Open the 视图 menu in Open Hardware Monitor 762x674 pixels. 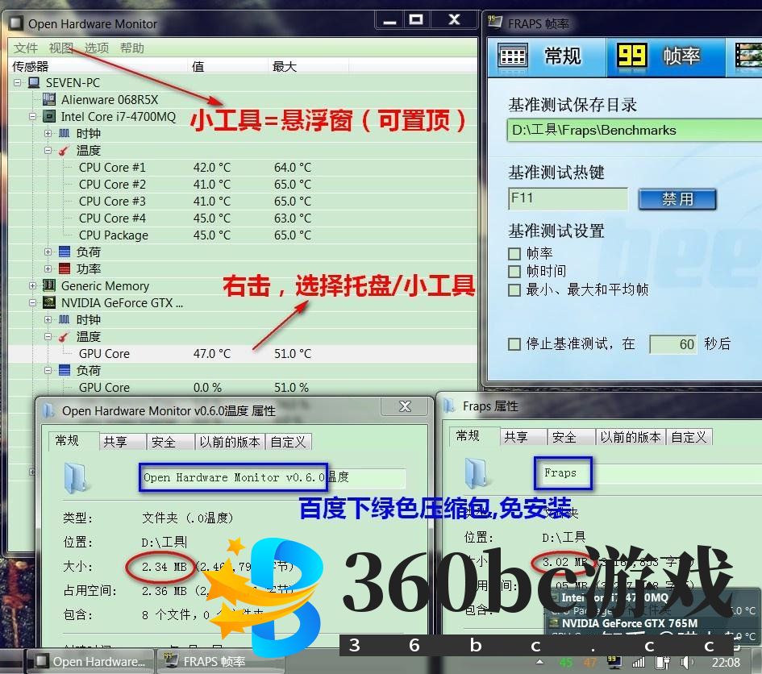click(x=60, y=48)
